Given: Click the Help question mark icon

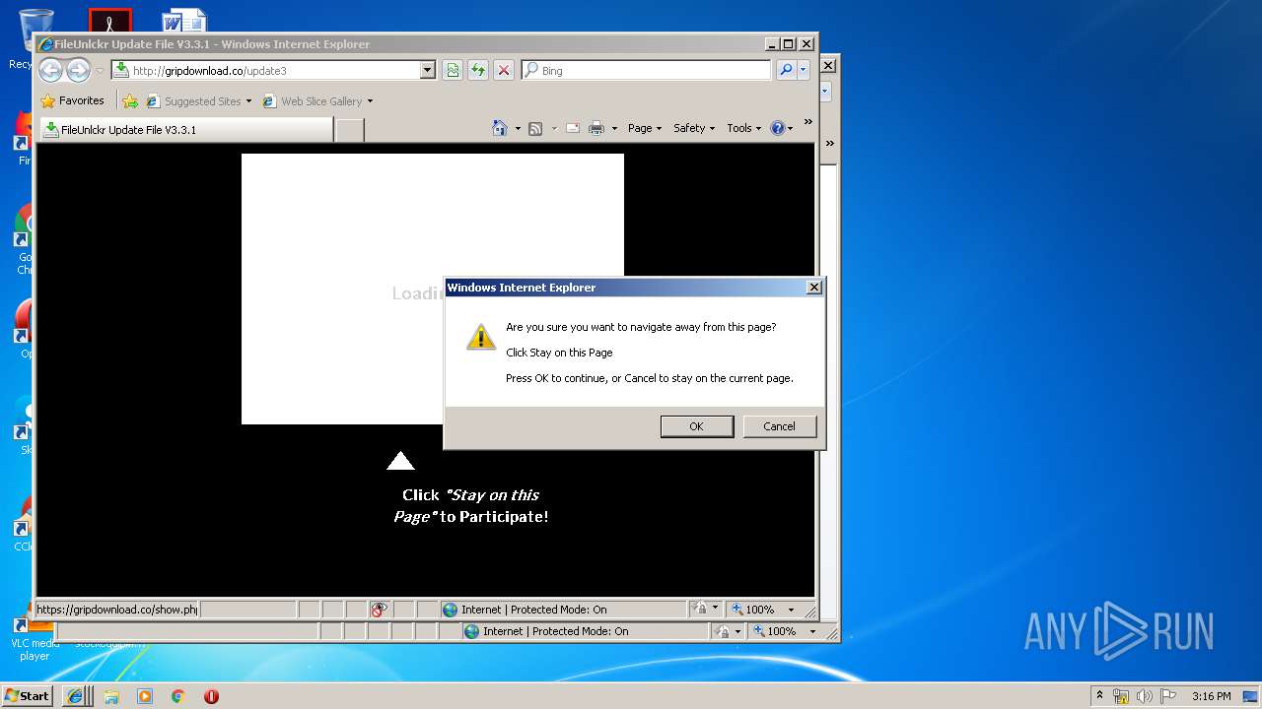Looking at the screenshot, I should (x=777, y=128).
